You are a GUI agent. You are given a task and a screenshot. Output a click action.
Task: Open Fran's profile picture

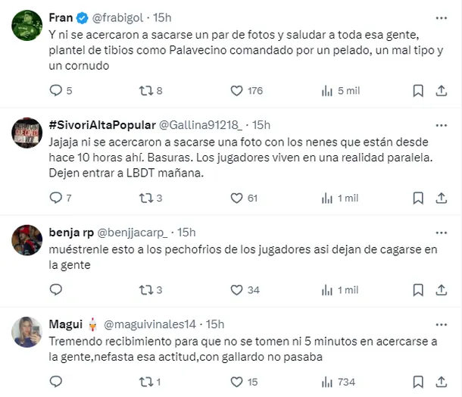point(27,25)
